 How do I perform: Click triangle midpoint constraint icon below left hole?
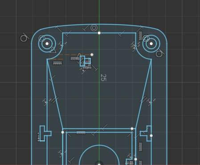pyautogui.click(x=53, y=50)
